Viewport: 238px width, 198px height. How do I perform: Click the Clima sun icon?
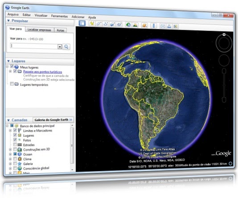tap(20, 159)
